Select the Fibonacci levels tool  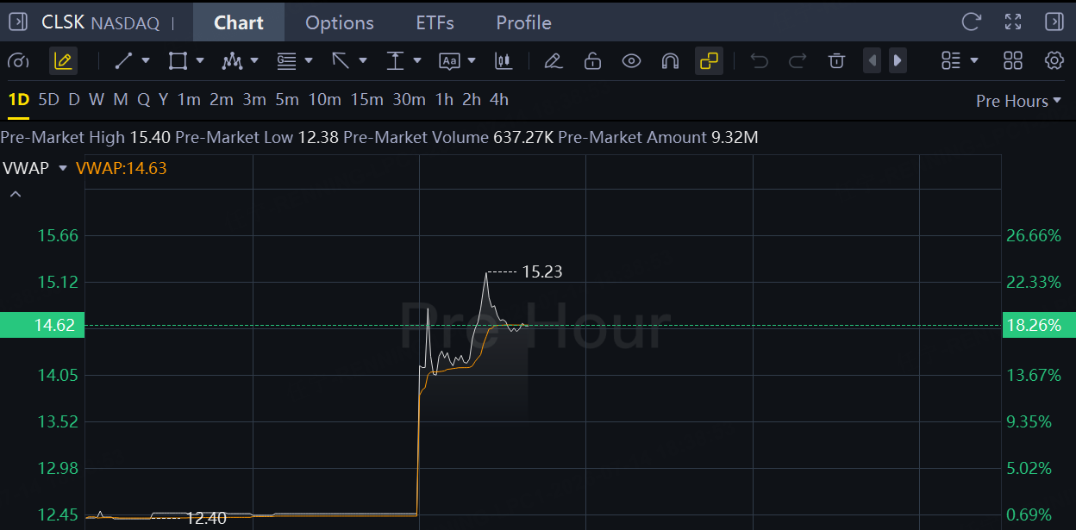tap(286, 61)
